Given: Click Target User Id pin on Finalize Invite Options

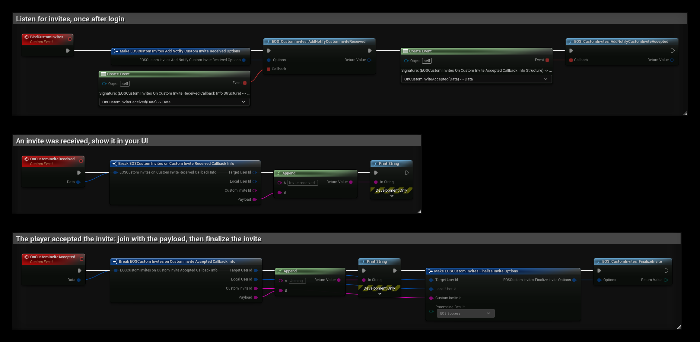Looking at the screenshot, I should [431, 280].
